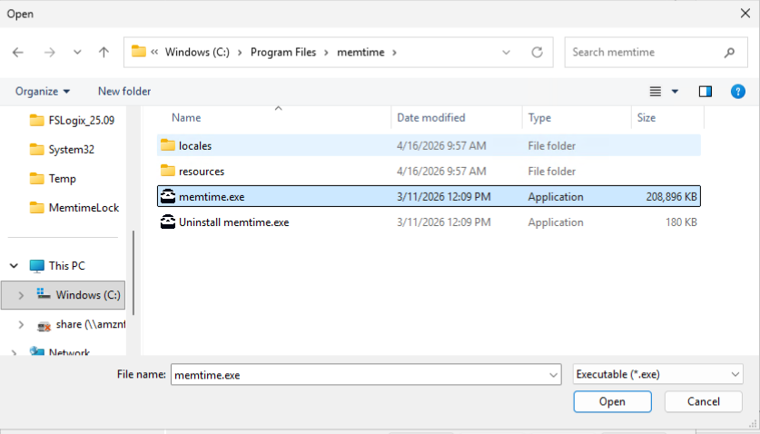Expand chevron after Program Files breadcrumb
Image resolution: width=760 pixels, height=434 pixels.
326,53
